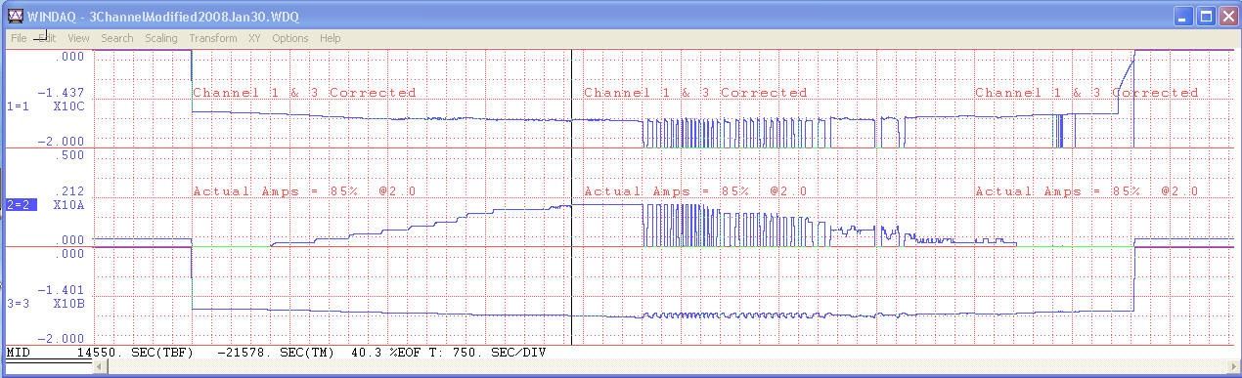The image size is (1242, 378).
Task: Click the -1.437 value on channel 1
Action: 62,92
